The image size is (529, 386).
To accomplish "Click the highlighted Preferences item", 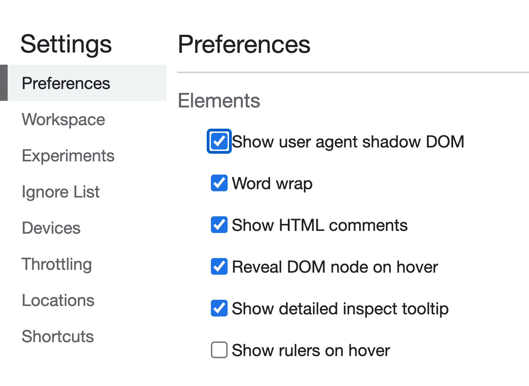I will 66,83.
